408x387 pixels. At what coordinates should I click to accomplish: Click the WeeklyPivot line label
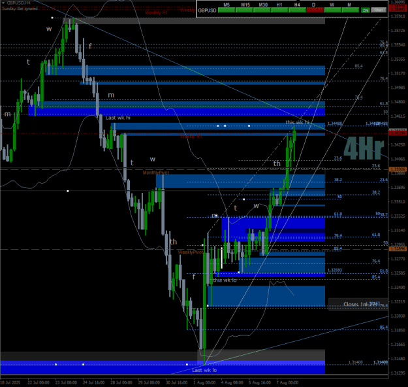tap(190, 252)
